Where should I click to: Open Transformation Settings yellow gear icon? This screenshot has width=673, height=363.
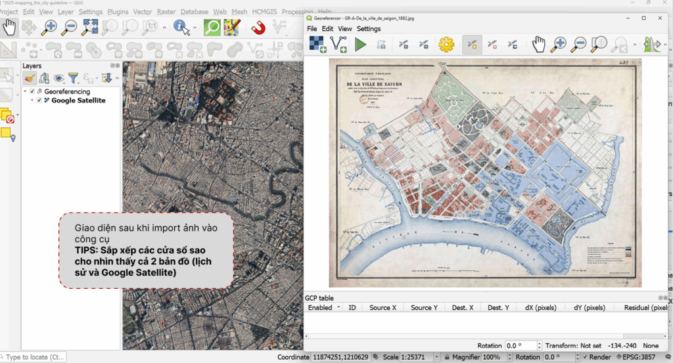pos(446,45)
